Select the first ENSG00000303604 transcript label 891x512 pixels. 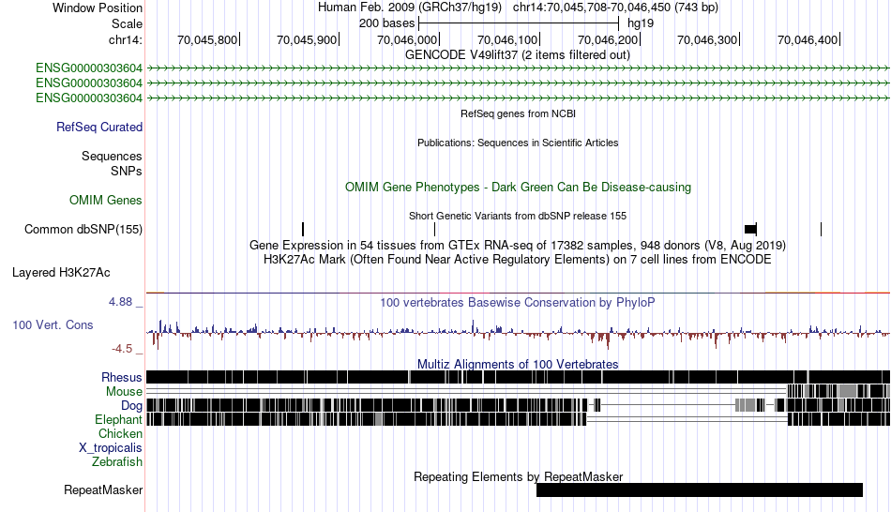pos(89,68)
